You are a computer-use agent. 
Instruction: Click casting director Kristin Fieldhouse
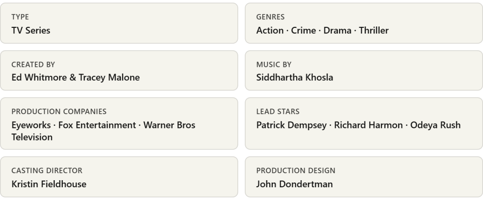click(x=49, y=184)
